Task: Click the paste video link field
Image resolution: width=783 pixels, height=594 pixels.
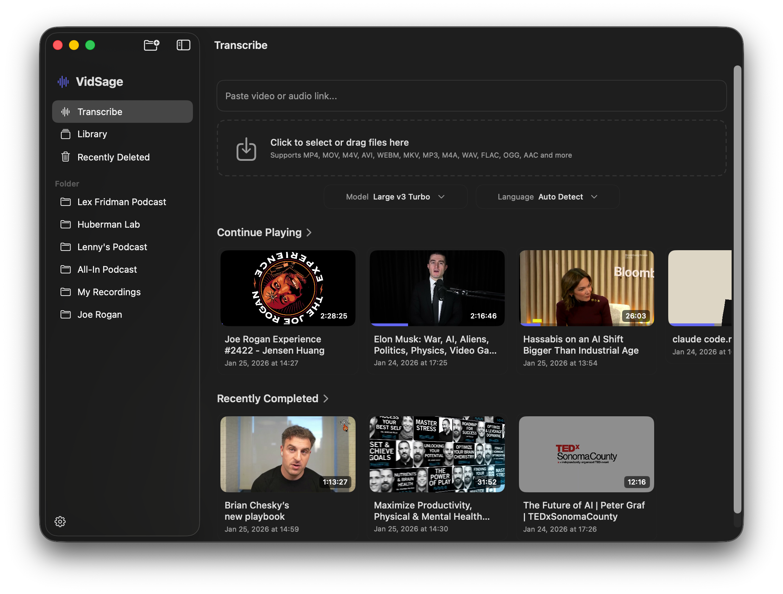Action: pos(471,96)
